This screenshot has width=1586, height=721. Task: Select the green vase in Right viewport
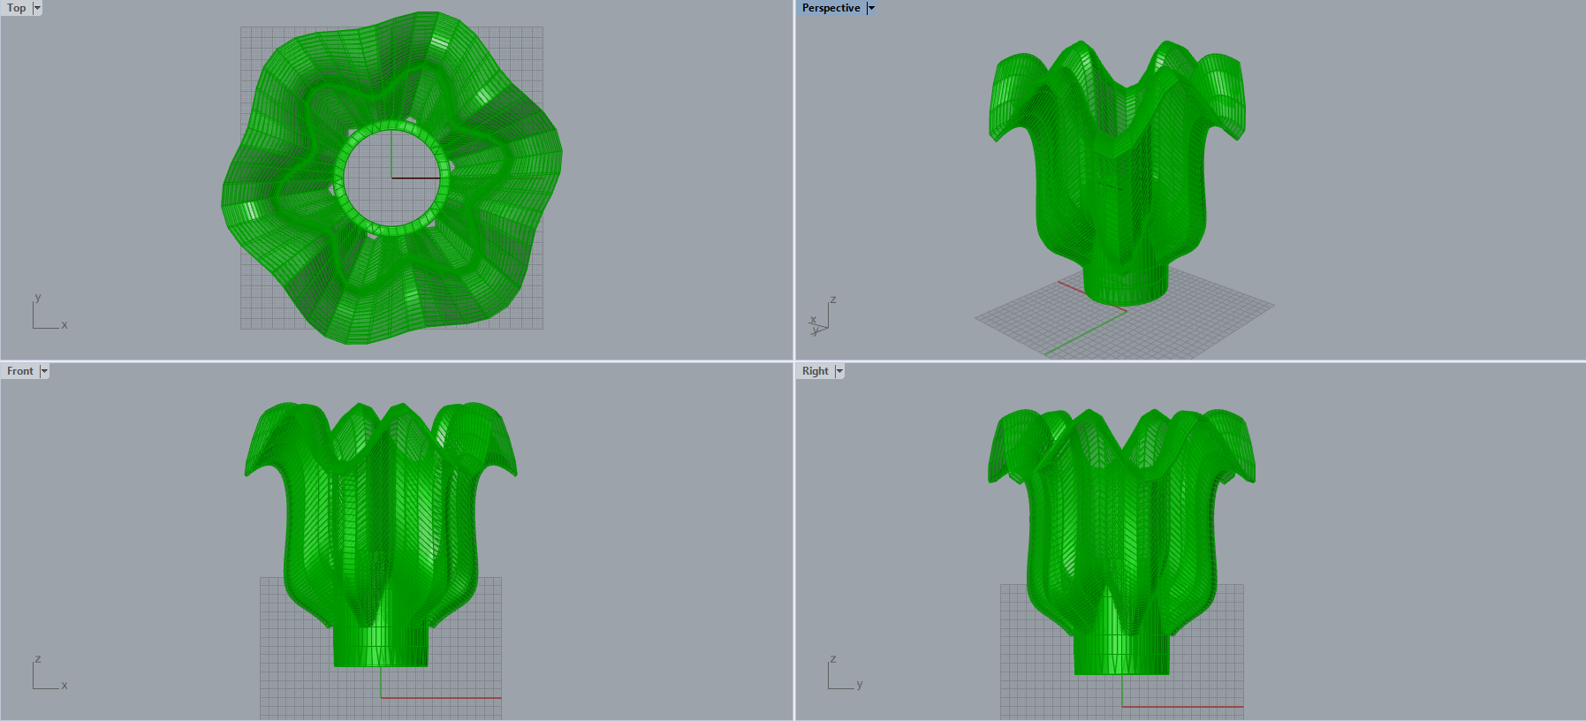click(1121, 543)
